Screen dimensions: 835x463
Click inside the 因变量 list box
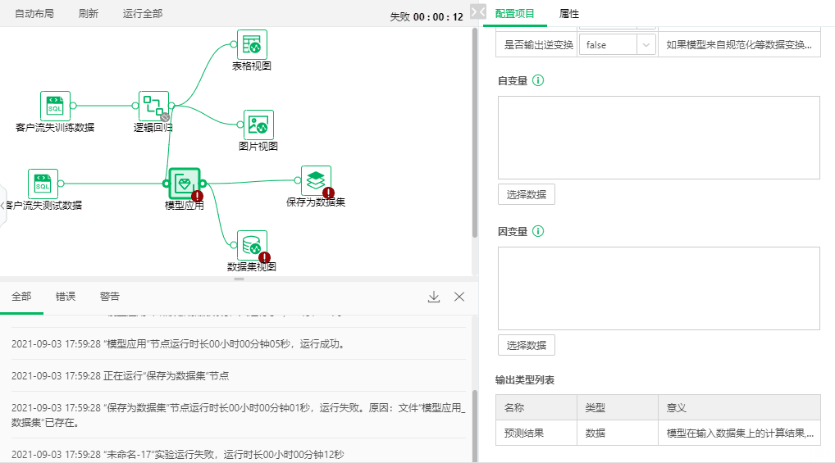(659, 288)
